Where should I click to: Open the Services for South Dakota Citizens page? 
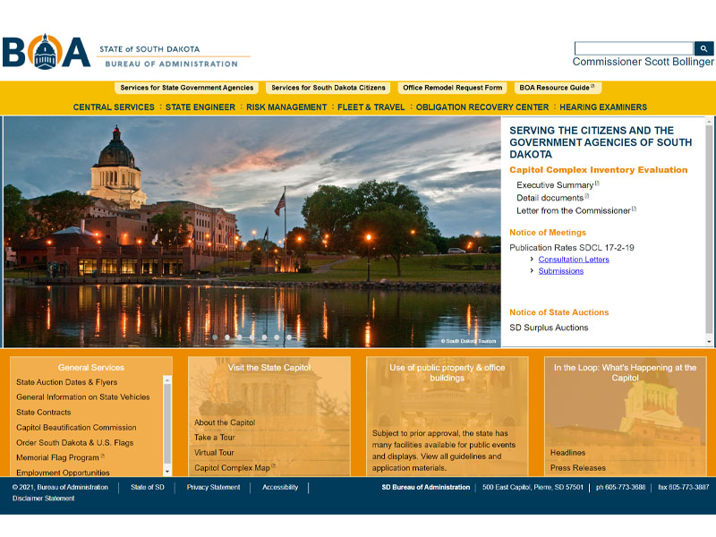(x=329, y=88)
